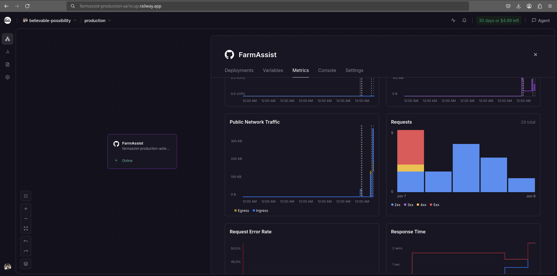This screenshot has width=557, height=276.
Task: Click the 'Jun 8' axis label
Action: (x=531, y=196)
